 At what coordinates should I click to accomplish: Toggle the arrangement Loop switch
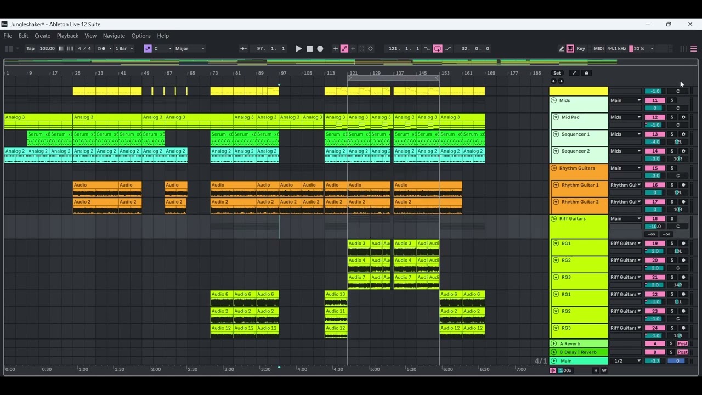tap(438, 49)
